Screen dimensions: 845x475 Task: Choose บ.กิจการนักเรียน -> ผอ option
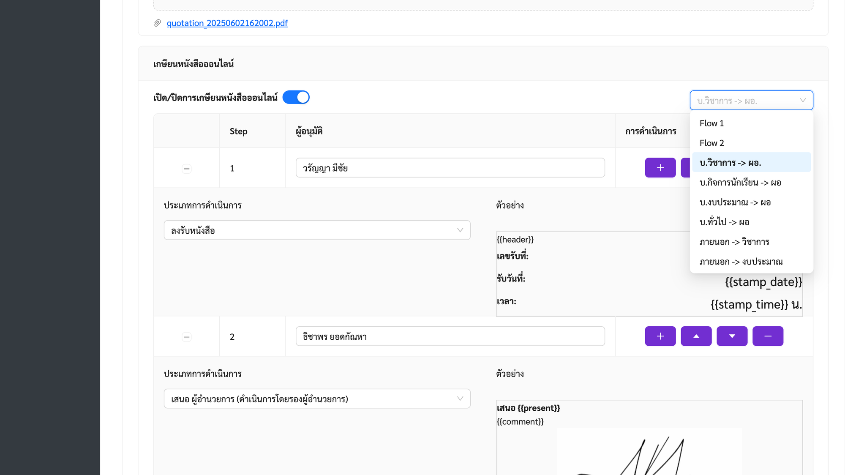(x=740, y=183)
